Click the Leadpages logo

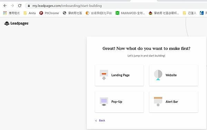pos(17,23)
